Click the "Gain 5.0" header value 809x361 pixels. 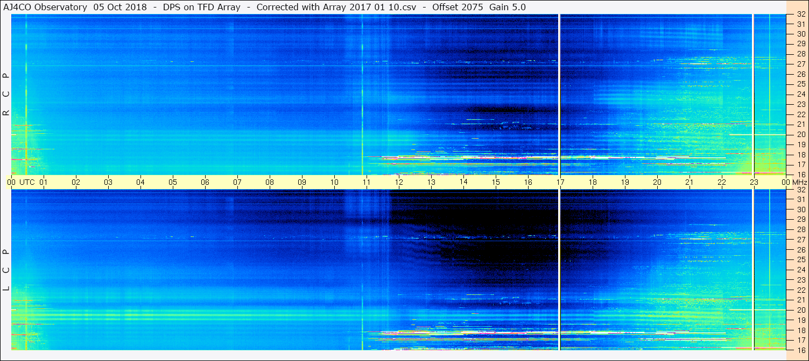(x=508, y=7)
